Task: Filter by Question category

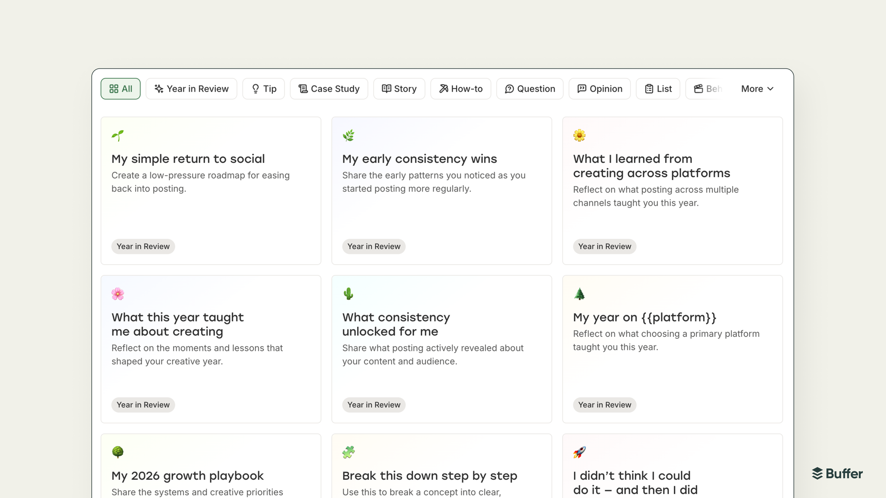Action: pyautogui.click(x=530, y=89)
